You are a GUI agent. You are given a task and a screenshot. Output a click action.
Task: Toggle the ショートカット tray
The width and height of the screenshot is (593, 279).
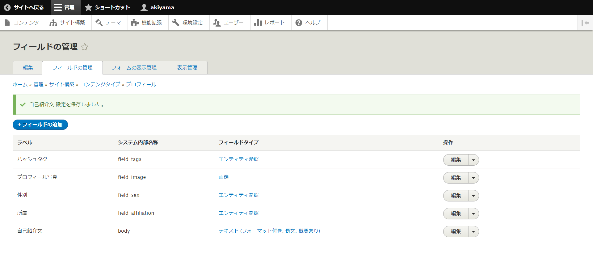(x=108, y=7)
